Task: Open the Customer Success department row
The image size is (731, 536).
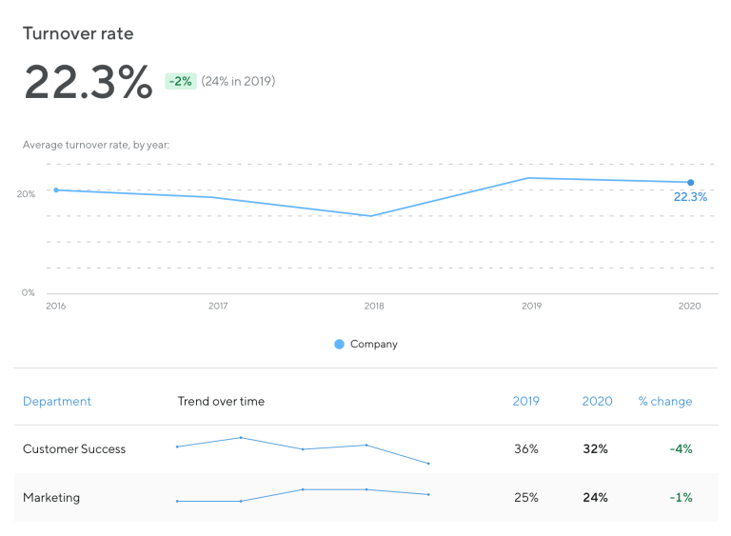Action: click(365, 449)
